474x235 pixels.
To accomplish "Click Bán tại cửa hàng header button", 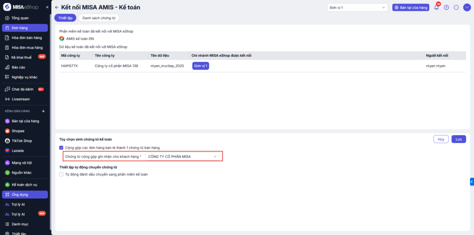I will 411,7.
